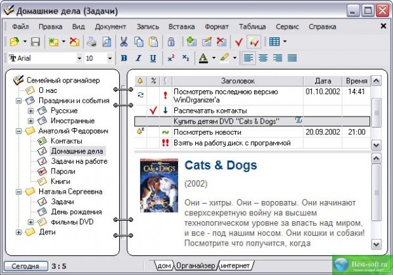
Task: Open the Запись menu
Action: click(x=148, y=27)
